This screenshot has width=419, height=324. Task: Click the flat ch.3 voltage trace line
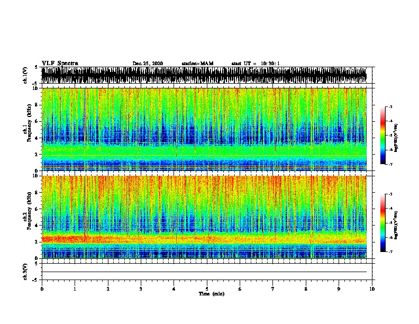[204, 272]
